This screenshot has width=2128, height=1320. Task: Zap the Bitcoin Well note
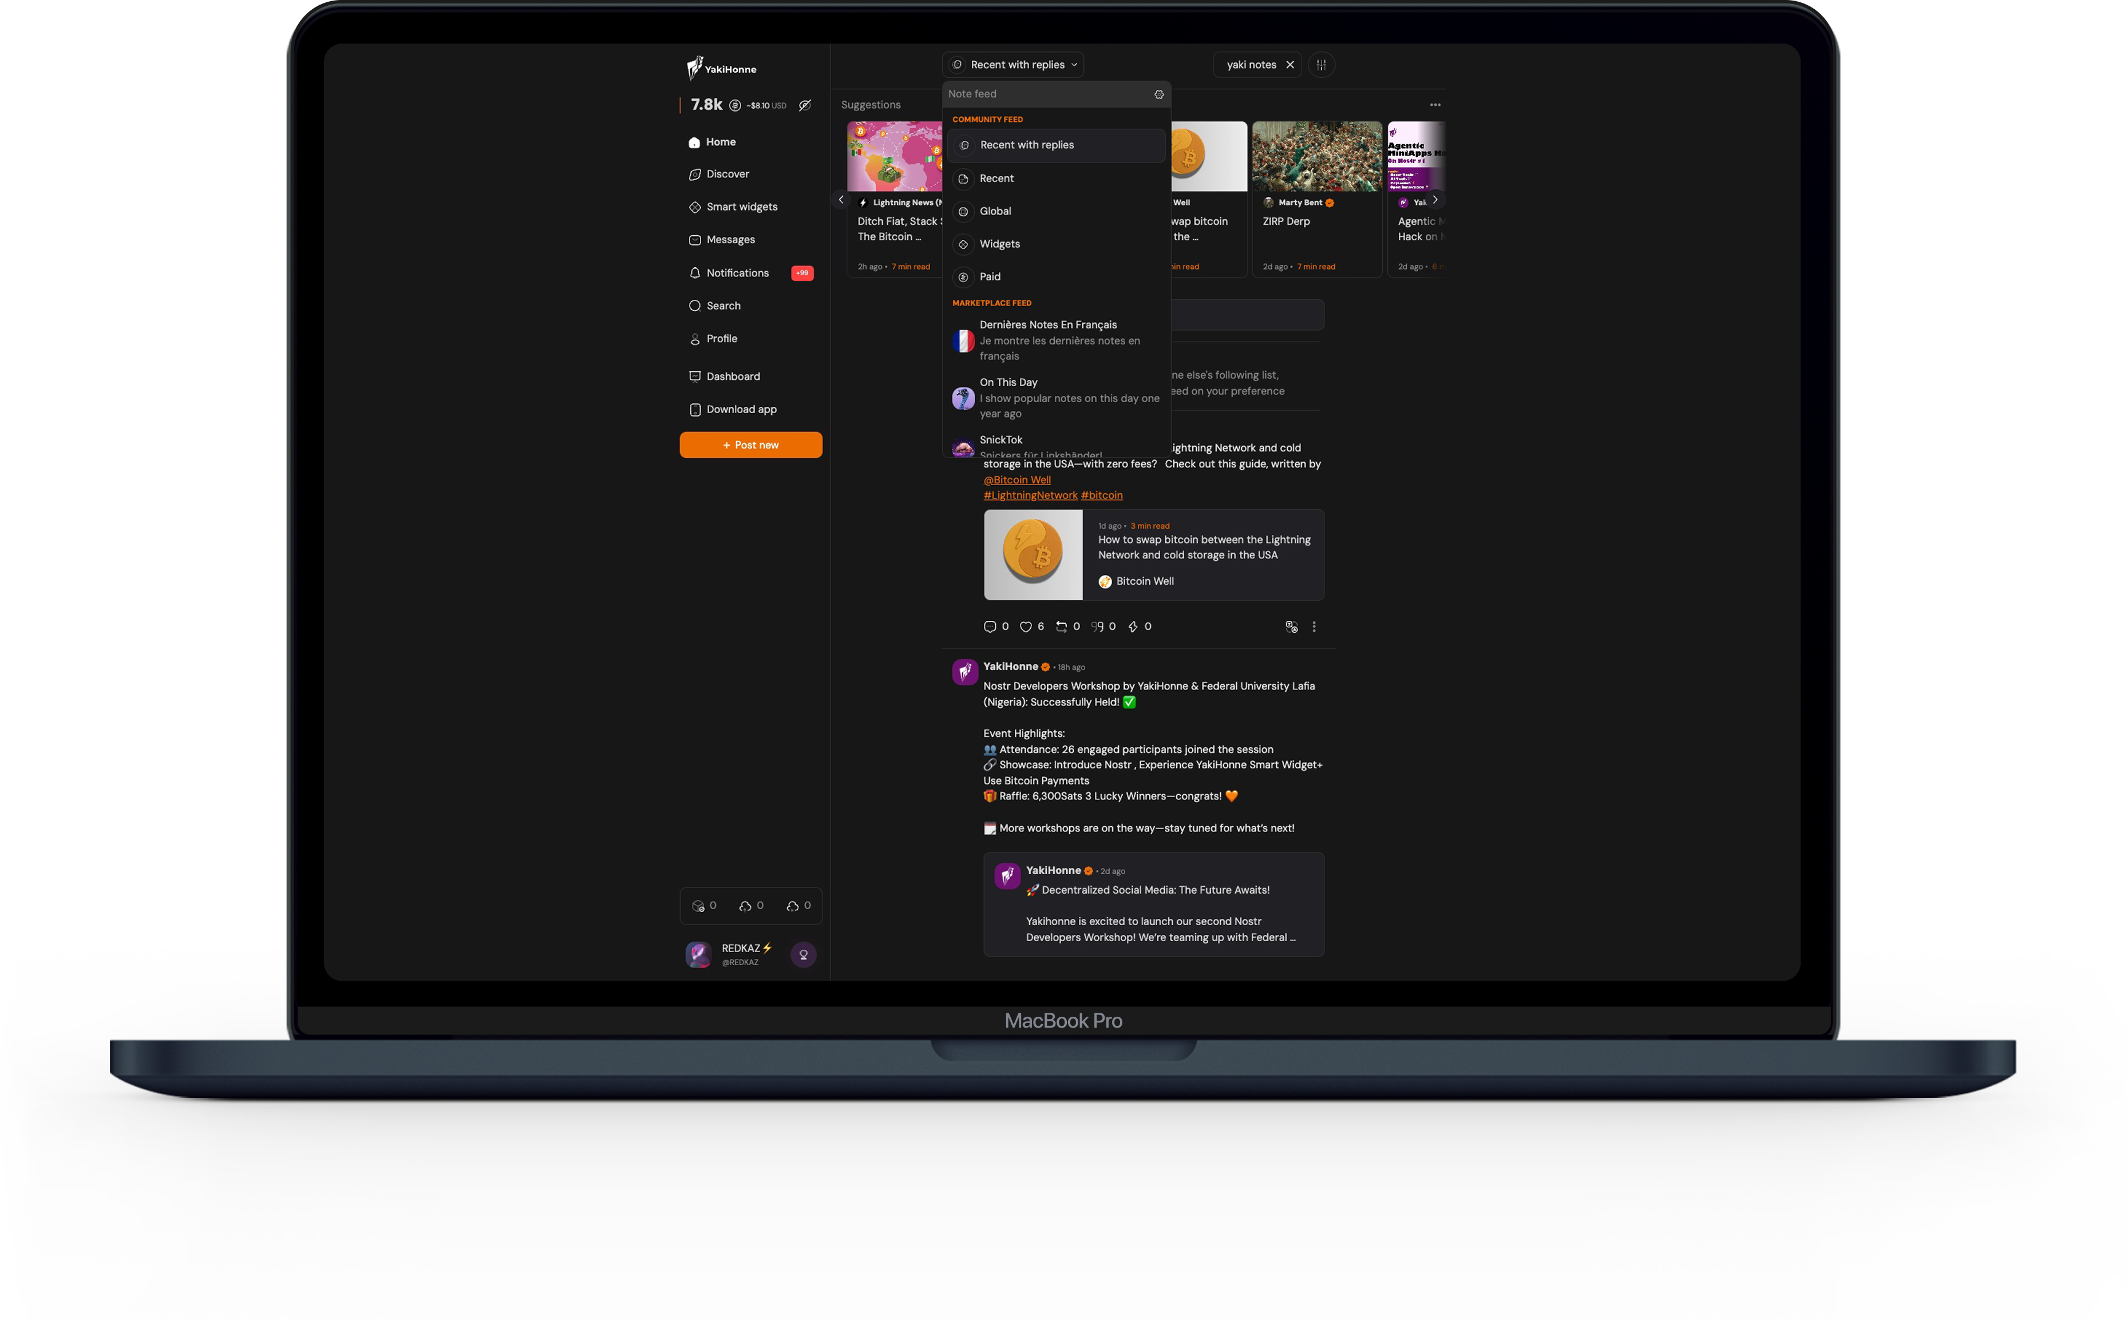coord(1133,627)
